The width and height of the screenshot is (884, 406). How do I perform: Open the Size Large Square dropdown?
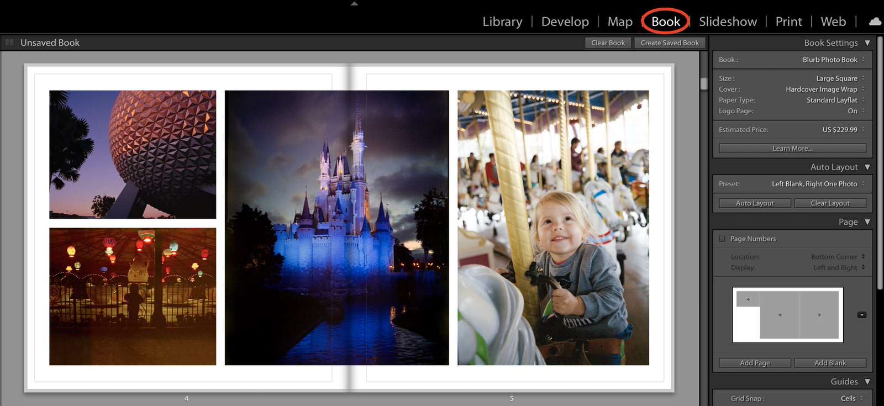(839, 78)
